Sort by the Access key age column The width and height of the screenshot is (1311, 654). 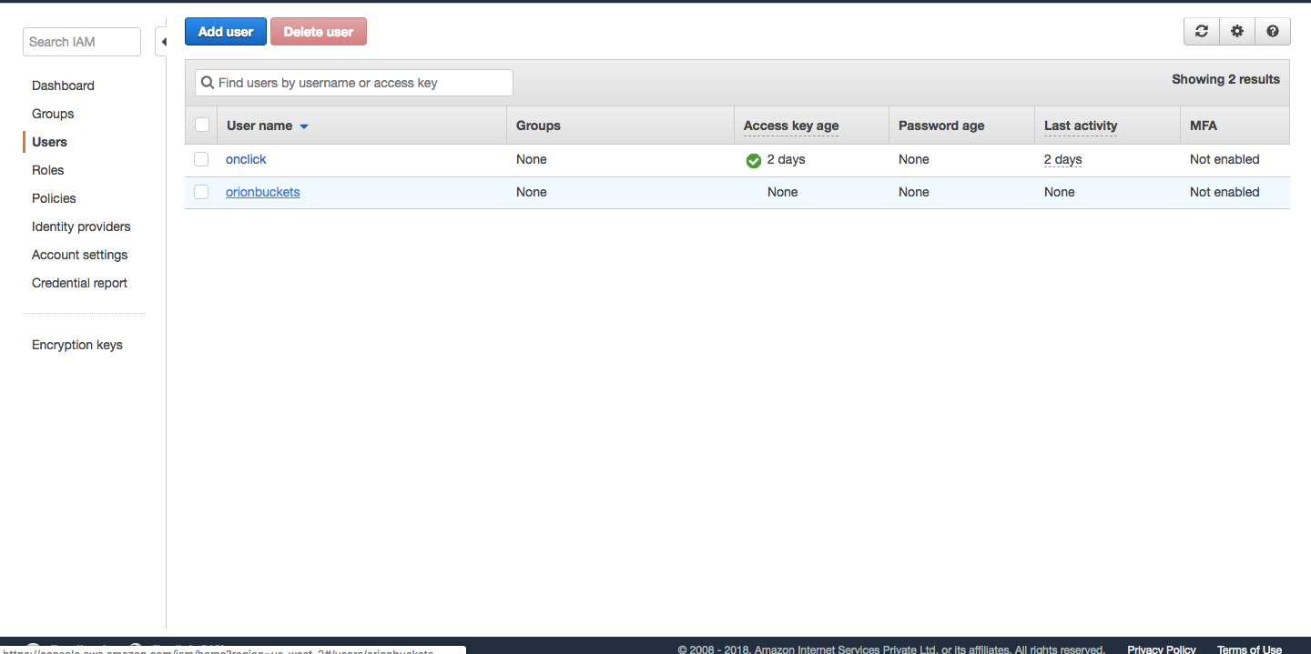tap(789, 125)
